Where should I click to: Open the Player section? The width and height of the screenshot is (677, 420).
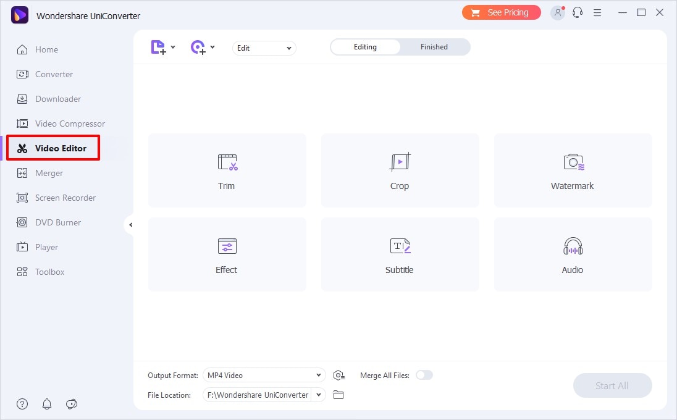point(37,247)
